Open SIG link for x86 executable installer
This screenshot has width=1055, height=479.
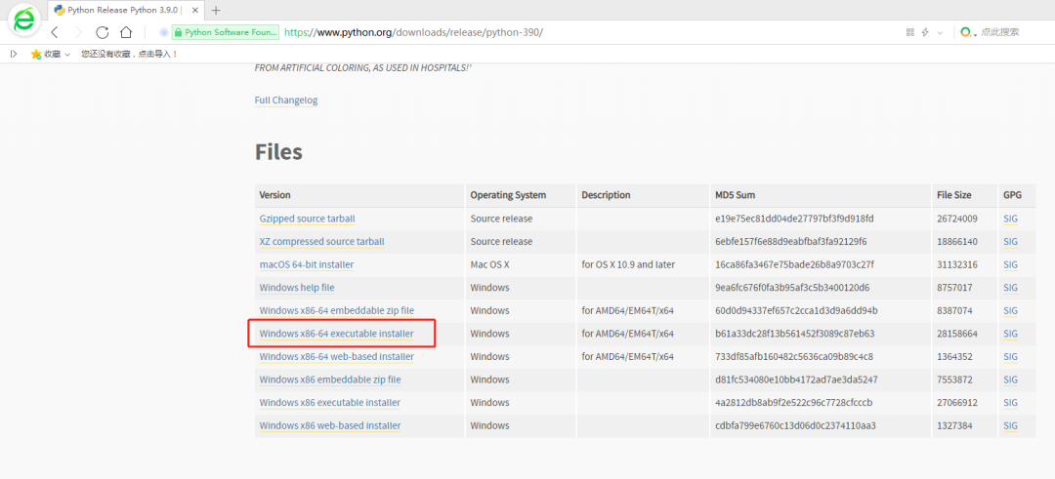1010,402
